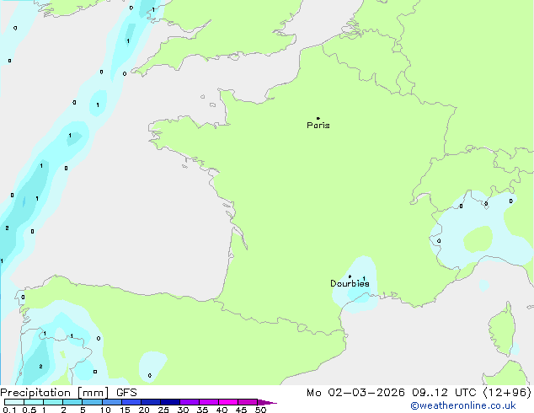Click the '(12+96)' forecast offset text
The height and width of the screenshot is (413, 534).
pyautogui.click(x=507, y=393)
